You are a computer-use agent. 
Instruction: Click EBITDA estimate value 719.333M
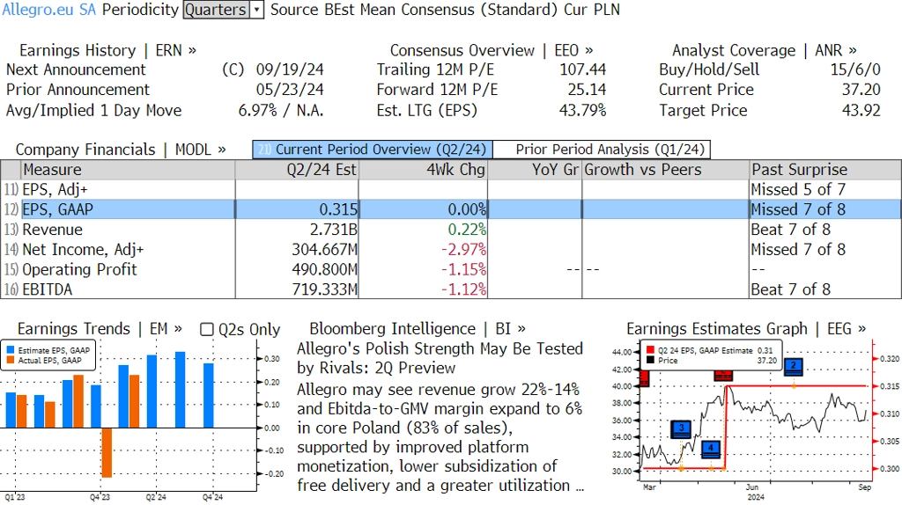(324, 289)
